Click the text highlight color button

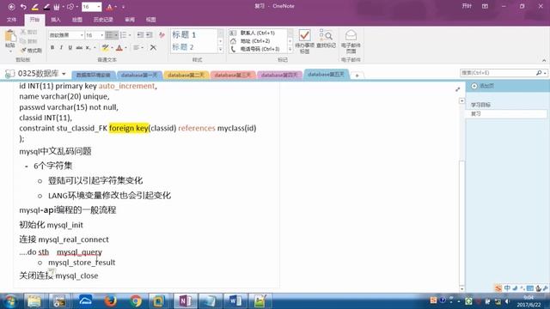(105, 48)
